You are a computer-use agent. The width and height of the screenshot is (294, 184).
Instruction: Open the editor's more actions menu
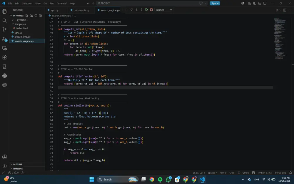pyautogui.click(x=290, y=10)
